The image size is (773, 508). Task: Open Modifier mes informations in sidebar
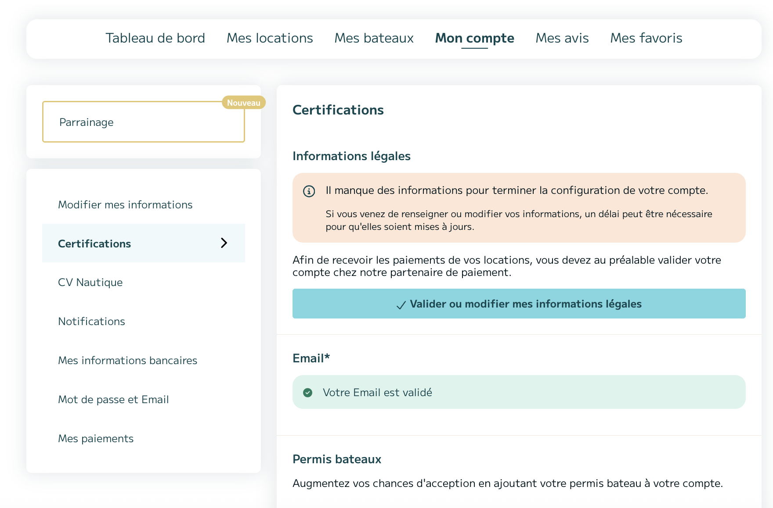pos(125,205)
